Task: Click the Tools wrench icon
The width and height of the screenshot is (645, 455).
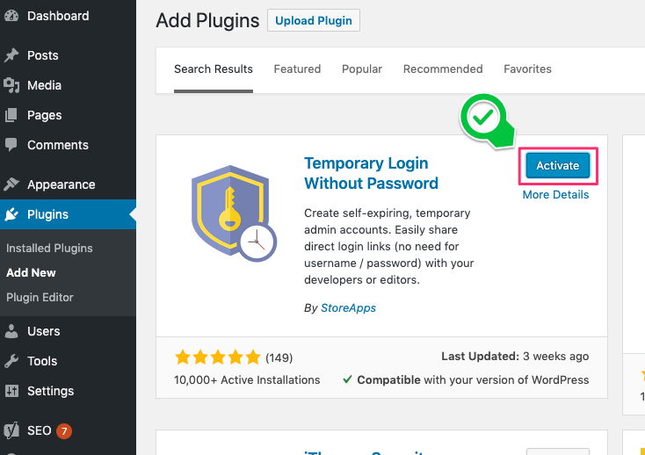Action: [11, 361]
